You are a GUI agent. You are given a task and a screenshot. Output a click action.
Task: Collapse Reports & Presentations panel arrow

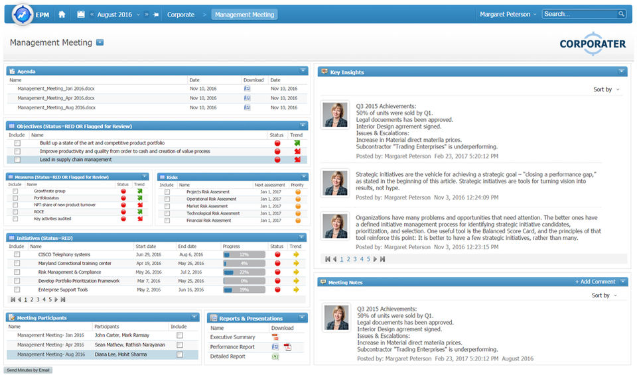pos(302,317)
